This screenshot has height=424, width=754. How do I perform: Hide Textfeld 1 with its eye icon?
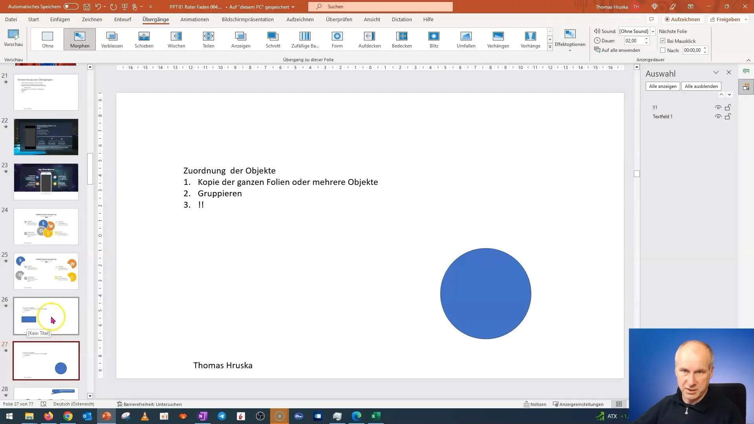pyautogui.click(x=718, y=117)
